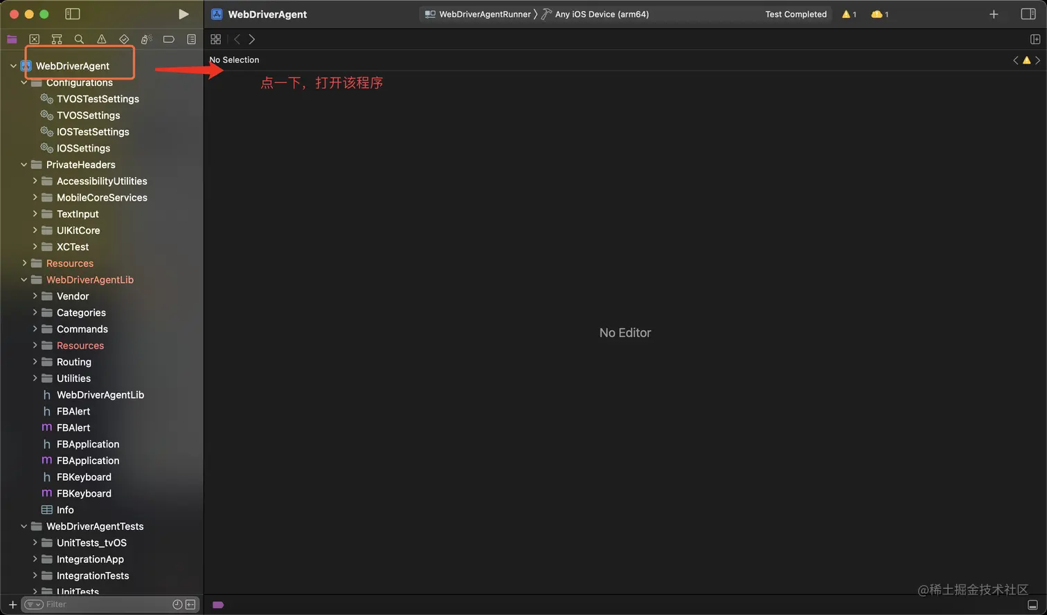Open the Find navigator magnifier
The image size is (1047, 615).
(x=79, y=39)
